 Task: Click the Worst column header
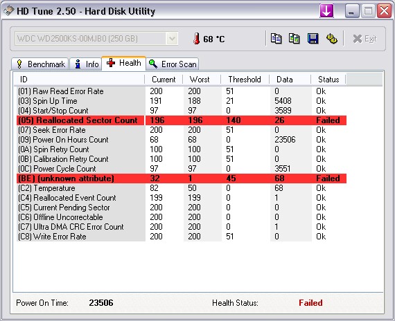(202, 80)
